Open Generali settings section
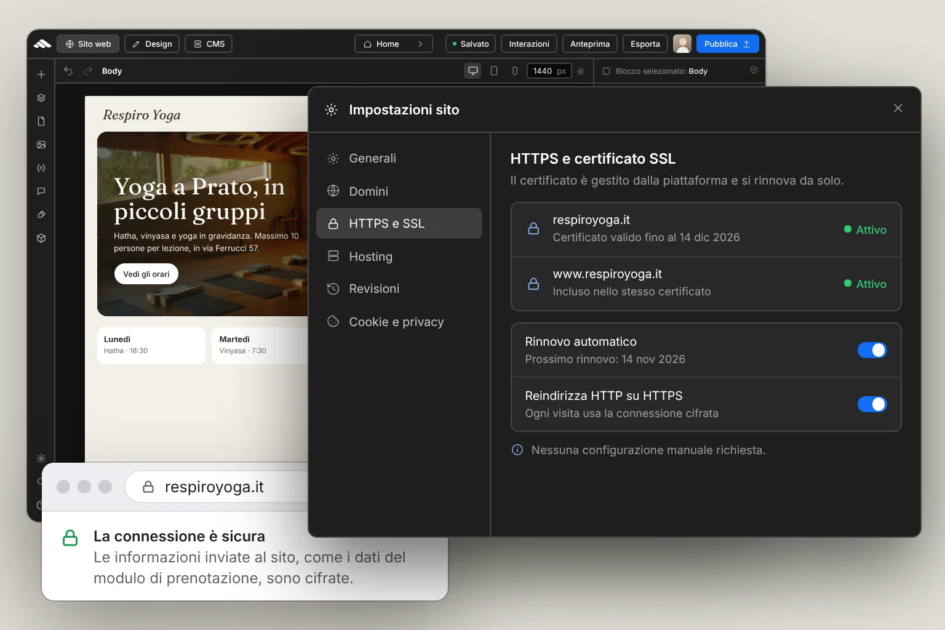This screenshot has height=630, width=945. 399,158
